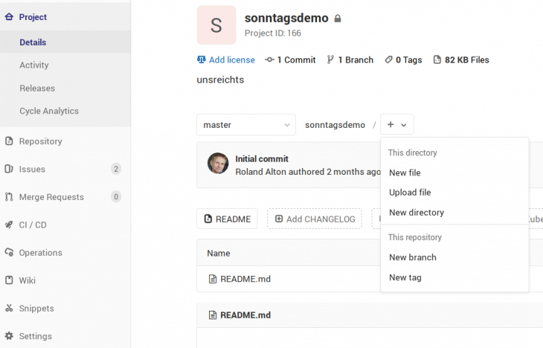
Task: Select New directory option
Action: [417, 213]
